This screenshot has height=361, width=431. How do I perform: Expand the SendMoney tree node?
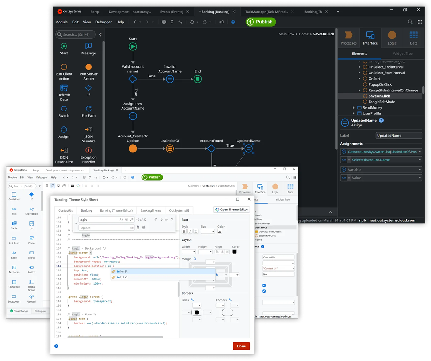pos(354,108)
